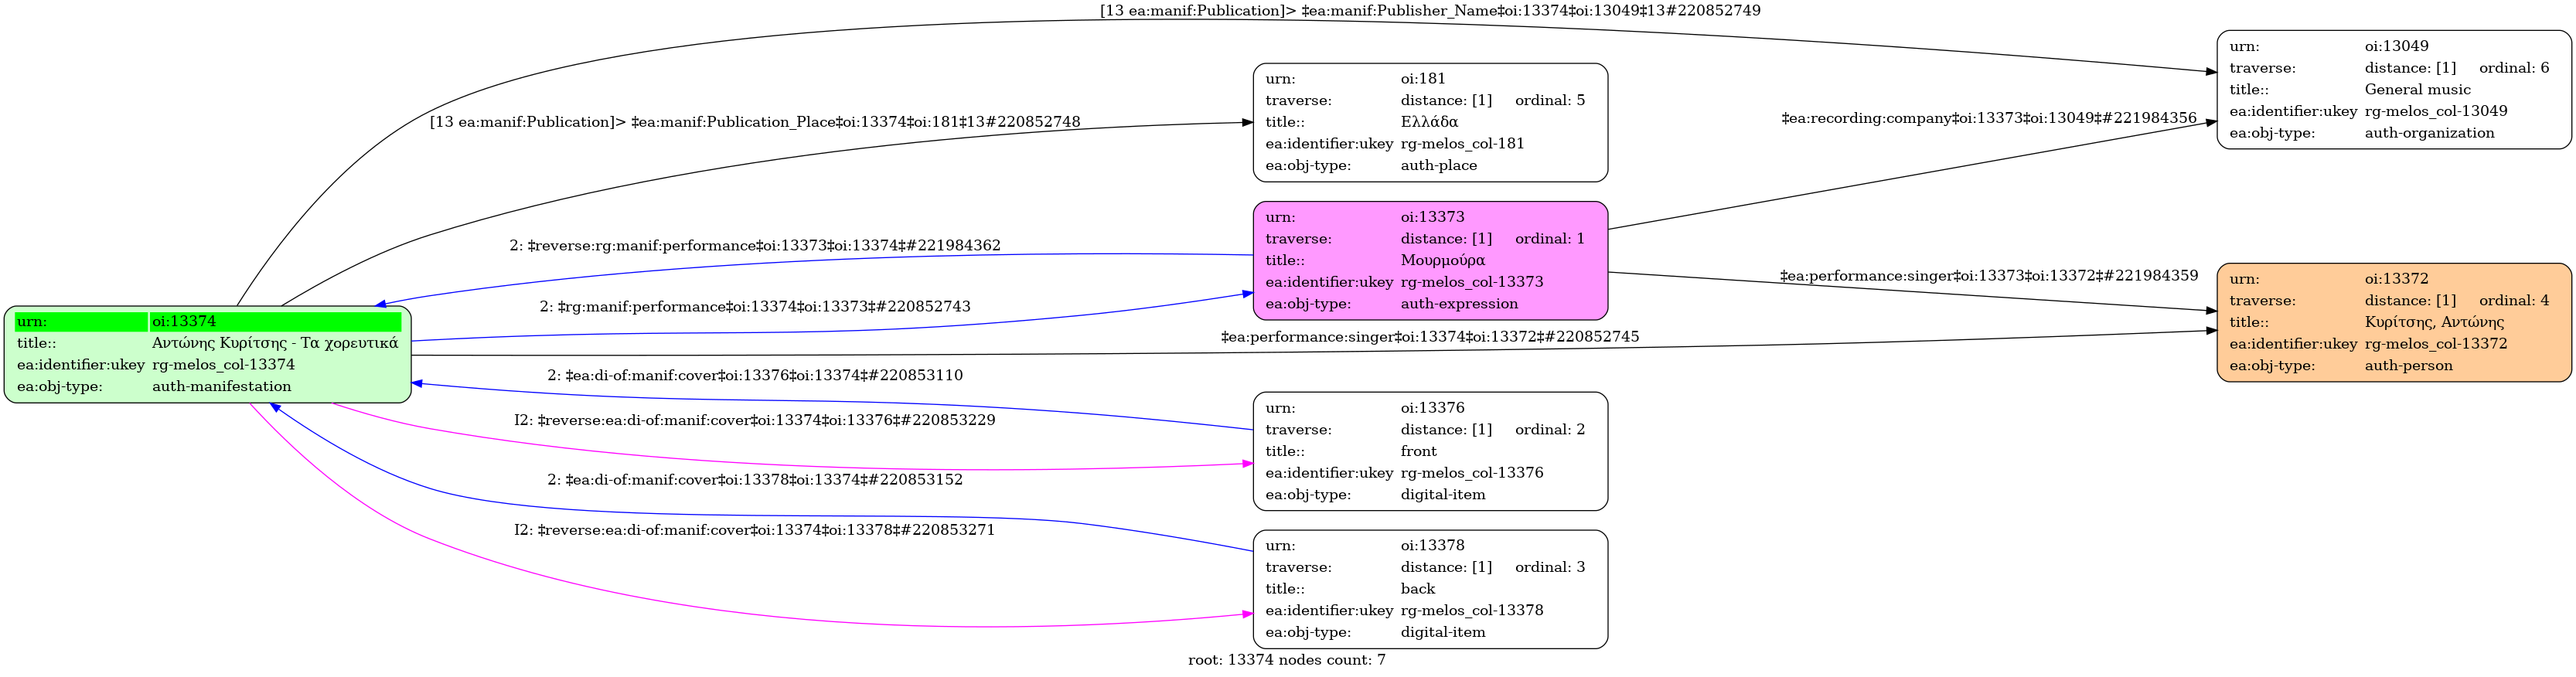Click the orange Κυρίτσης, Αντώνης person node
The height and width of the screenshot is (677, 2576).
[x=2393, y=322]
